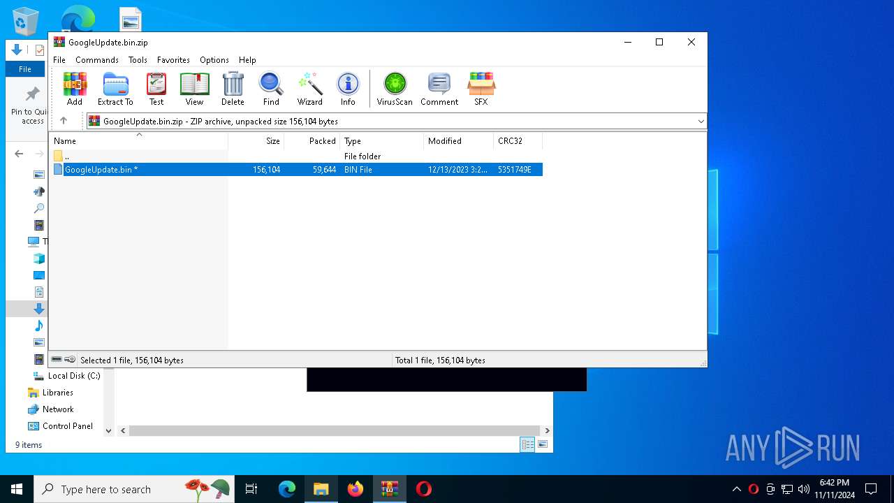Click the Test archive icon
Image resolution: width=894 pixels, height=503 pixels.
tap(156, 89)
